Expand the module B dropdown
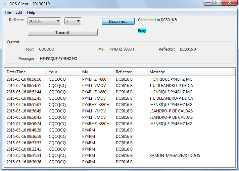 coord(73,21)
